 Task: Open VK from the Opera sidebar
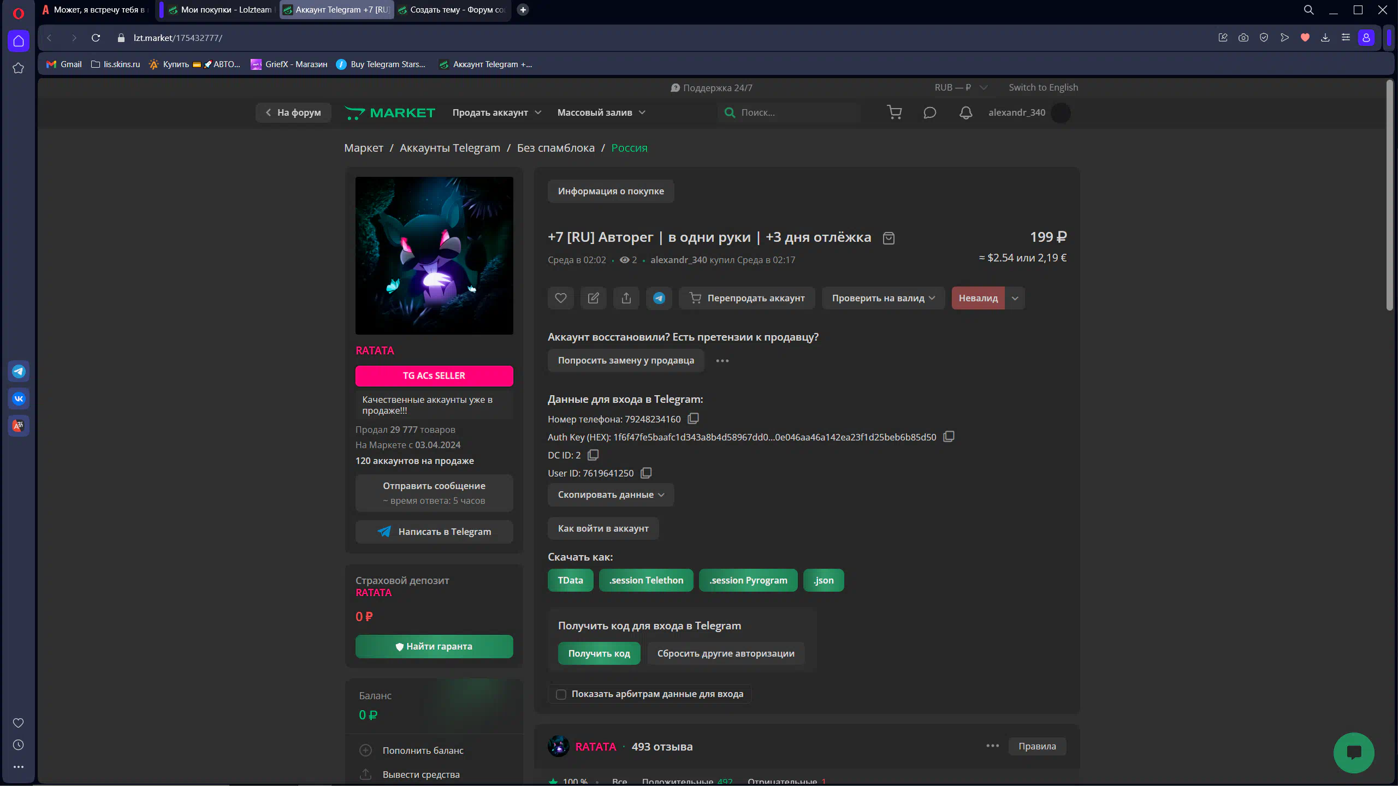pos(19,398)
